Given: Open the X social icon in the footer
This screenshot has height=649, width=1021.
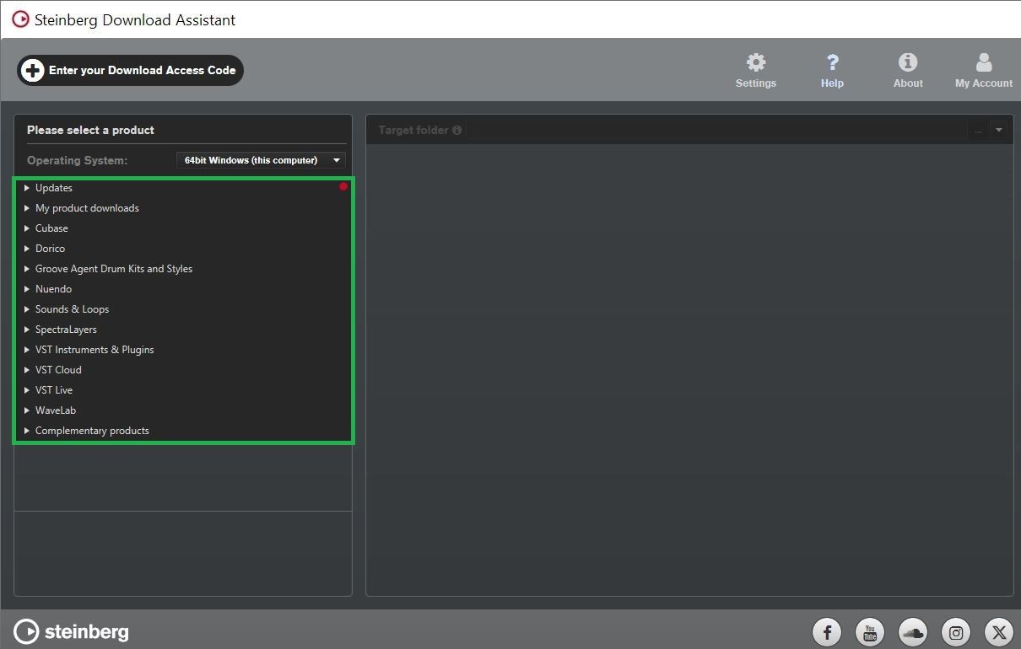Looking at the screenshot, I should coord(999,631).
